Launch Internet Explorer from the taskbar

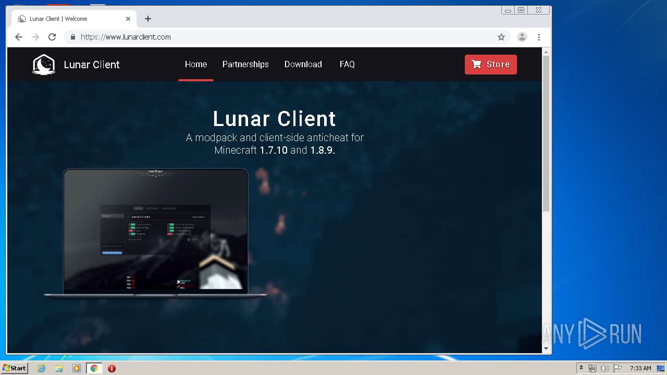point(41,368)
